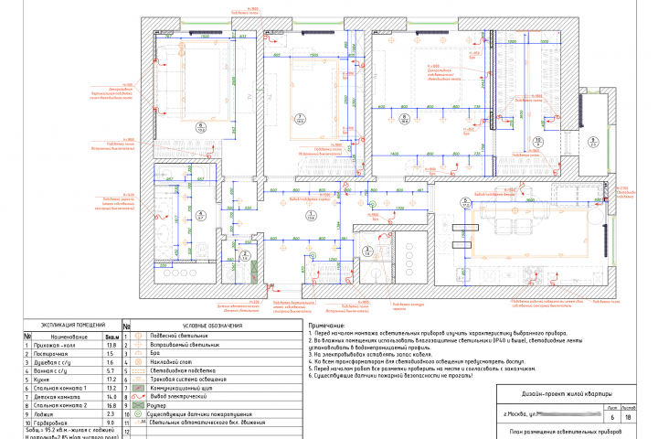The height and width of the screenshot is (439, 658).
Task: Click the 'Детская комната' table row
Action: tap(72, 397)
